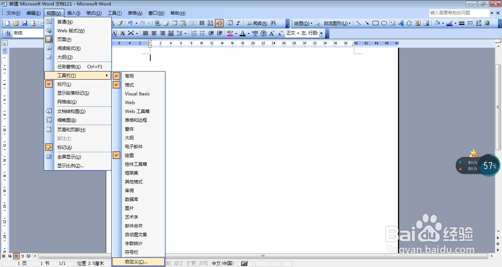Click the Styles and Formatting AA icon
This screenshot has width=502, height=267.
tap(8, 33)
